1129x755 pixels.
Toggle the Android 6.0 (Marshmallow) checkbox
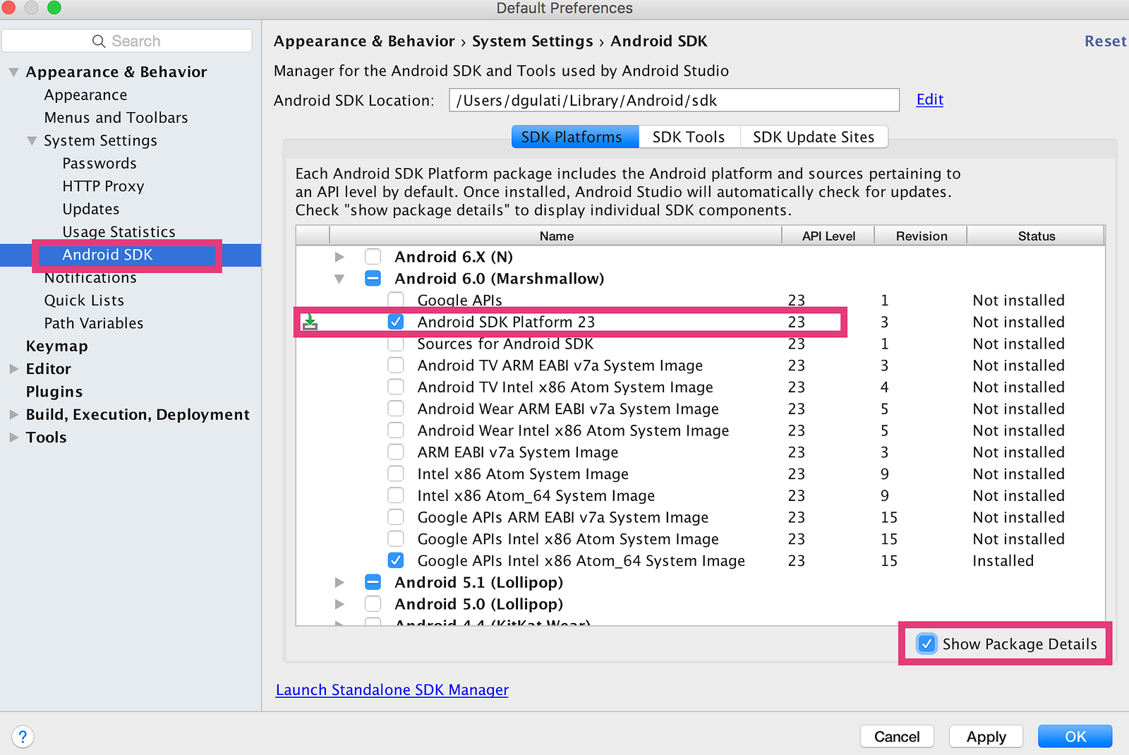point(373,279)
